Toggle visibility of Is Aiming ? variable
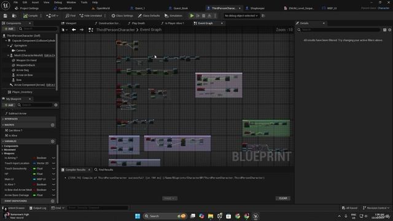This screenshot has width=393, height=221. coord(53,158)
